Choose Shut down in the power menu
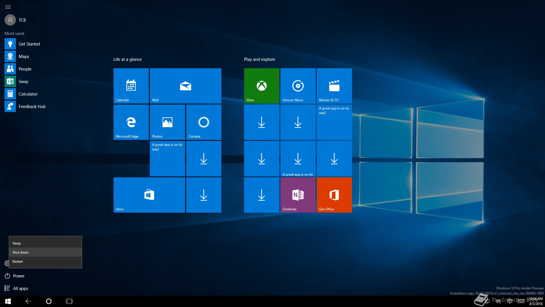The width and height of the screenshot is (545, 307). pos(45,252)
